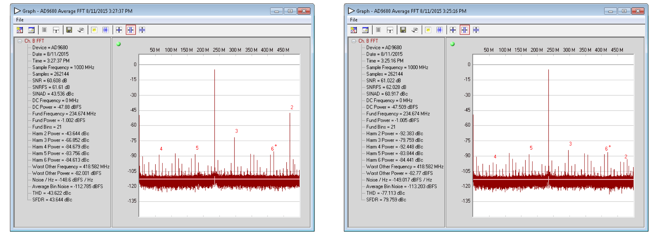Open File menu in 3:27:37 graph window

pos(20,20)
